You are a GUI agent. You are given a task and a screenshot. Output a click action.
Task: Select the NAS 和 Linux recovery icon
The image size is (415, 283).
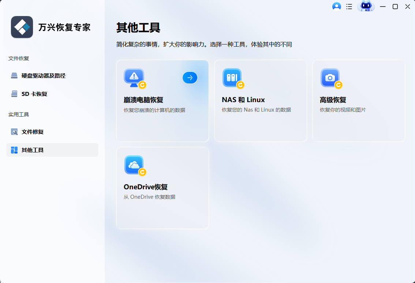232,78
